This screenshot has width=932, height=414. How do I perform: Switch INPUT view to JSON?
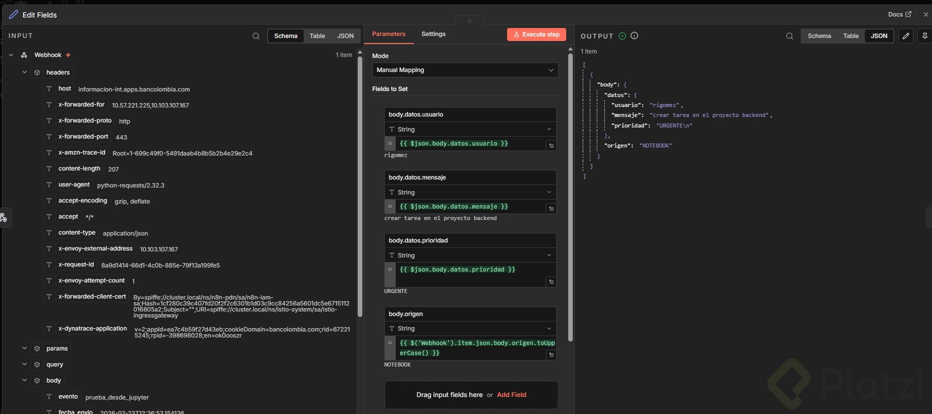(345, 36)
